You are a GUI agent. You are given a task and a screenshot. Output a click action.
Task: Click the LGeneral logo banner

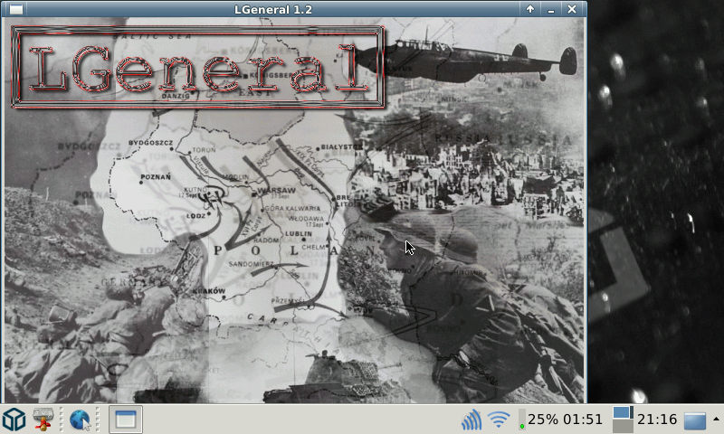(x=197, y=67)
